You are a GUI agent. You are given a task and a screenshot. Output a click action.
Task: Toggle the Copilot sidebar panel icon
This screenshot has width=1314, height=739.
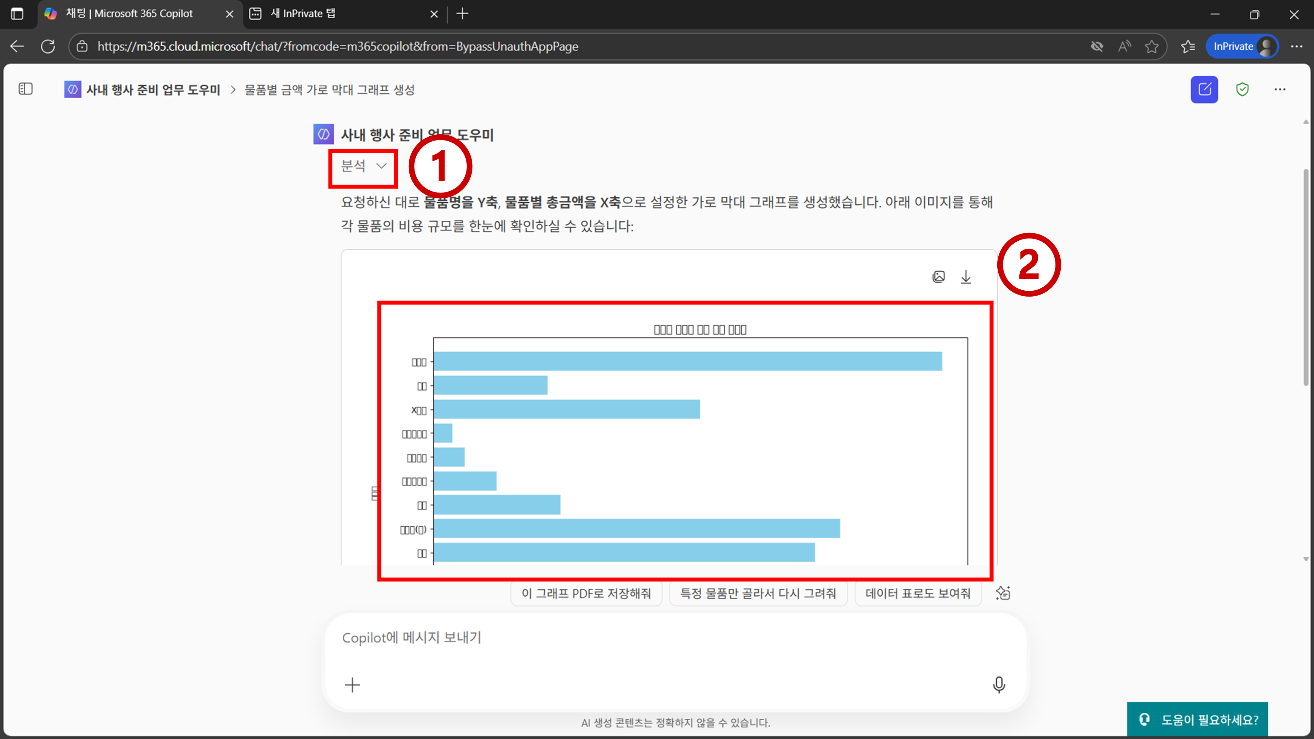[26, 89]
